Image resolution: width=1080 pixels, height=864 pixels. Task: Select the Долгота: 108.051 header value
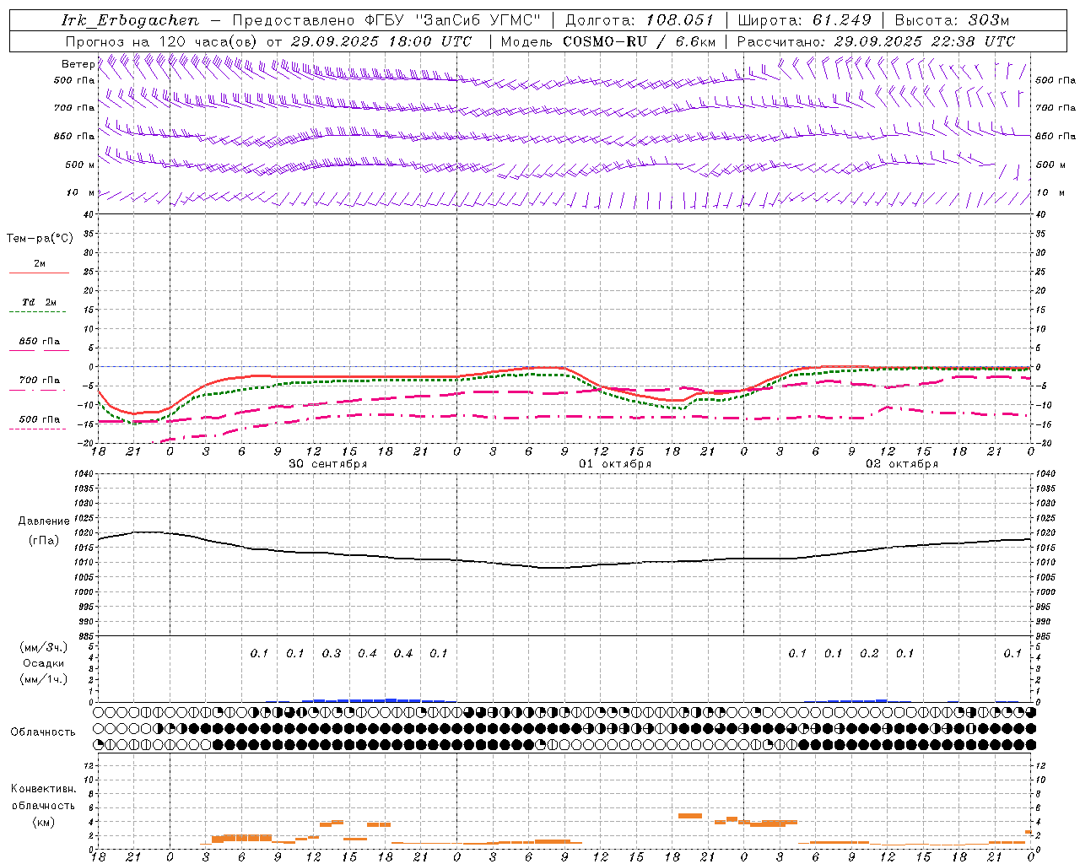pos(640,20)
